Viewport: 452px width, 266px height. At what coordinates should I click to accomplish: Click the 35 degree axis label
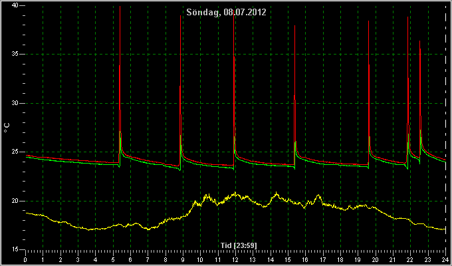point(15,55)
